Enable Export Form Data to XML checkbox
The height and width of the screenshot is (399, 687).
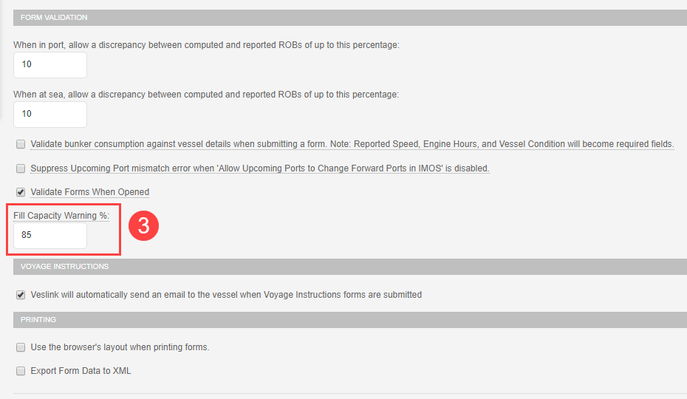(x=21, y=371)
